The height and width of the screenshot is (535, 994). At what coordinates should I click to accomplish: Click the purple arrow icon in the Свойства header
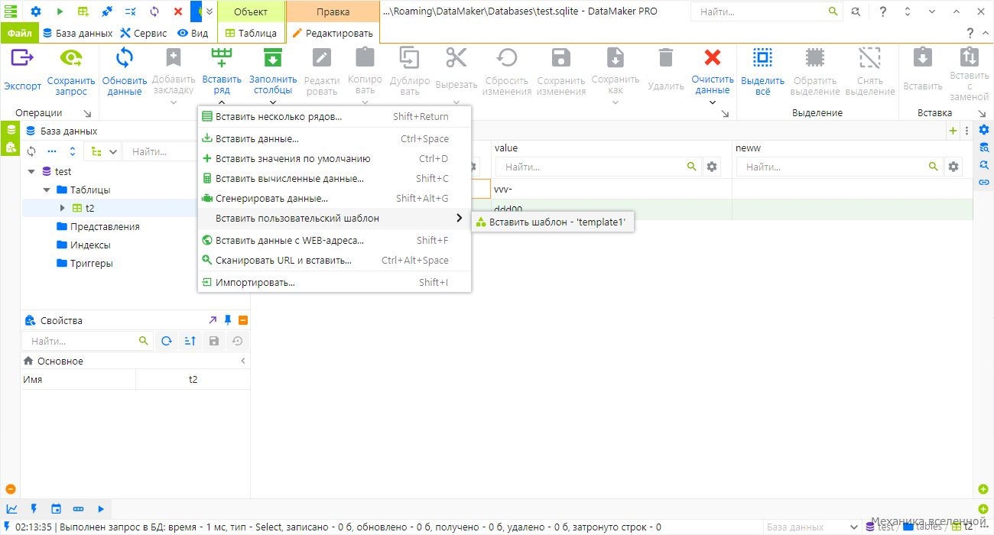[213, 320]
